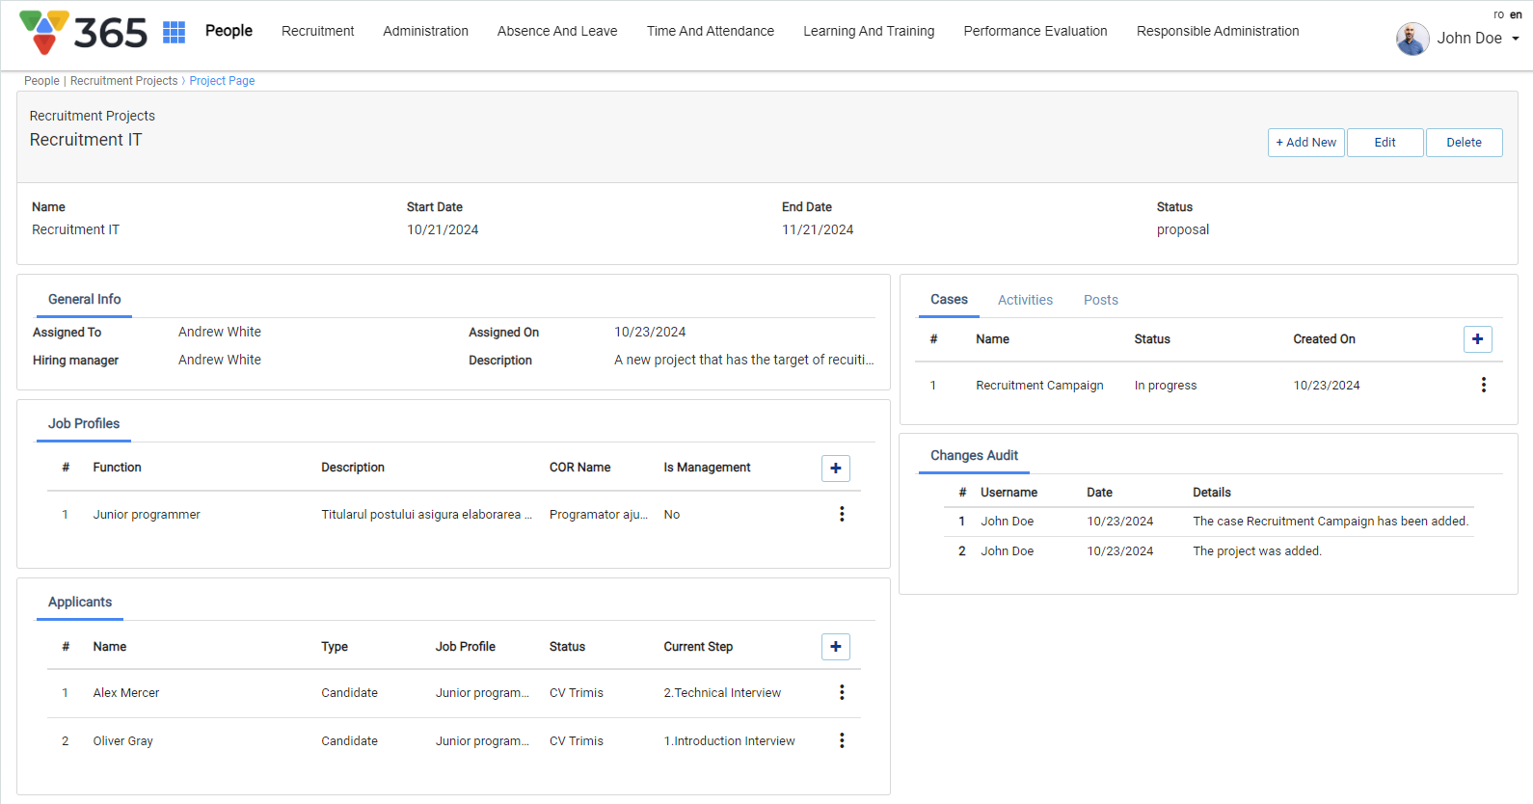
Task: Switch to the Posts tab
Action: (x=1100, y=300)
